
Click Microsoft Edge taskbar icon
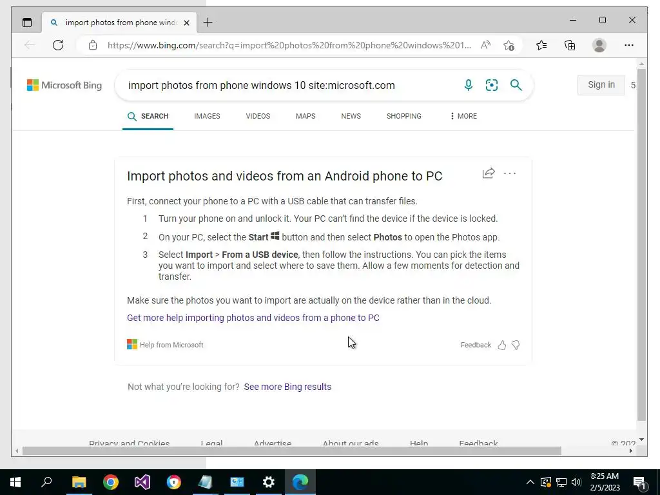tap(300, 482)
